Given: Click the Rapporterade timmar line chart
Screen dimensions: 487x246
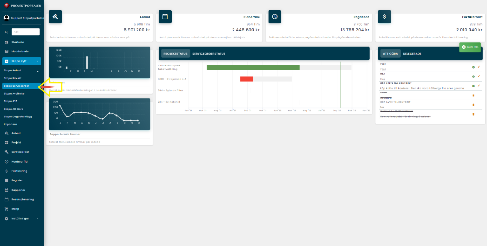Looking at the screenshot, I should pyautogui.click(x=99, y=114).
